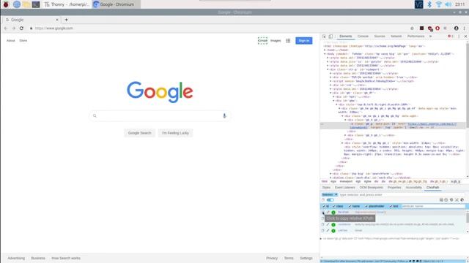Switch to the Thonny window in the taskbar
This screenshot has width=469, height=263.
pos(67,4)
